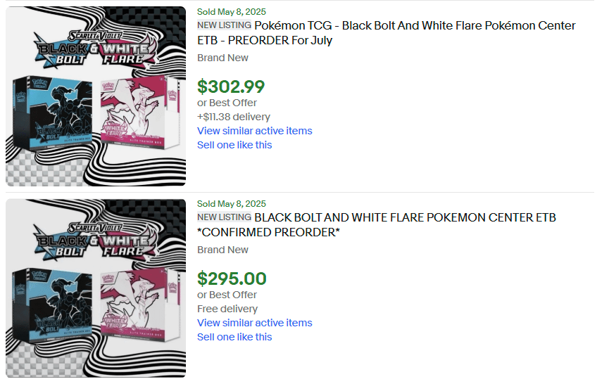The image size is (609, 384).
Task: Click 'Brand New' condition on the $295.00 listing
Action: click(x=222, y=250)
